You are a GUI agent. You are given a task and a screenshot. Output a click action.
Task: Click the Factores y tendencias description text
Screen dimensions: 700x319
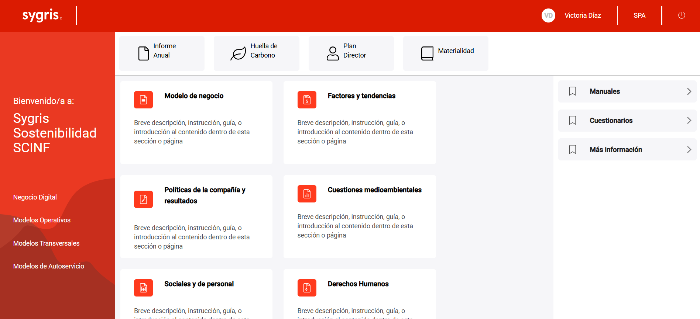355,132
